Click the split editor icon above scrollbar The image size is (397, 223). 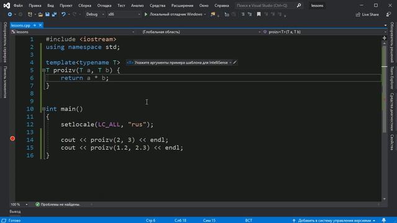385,38
